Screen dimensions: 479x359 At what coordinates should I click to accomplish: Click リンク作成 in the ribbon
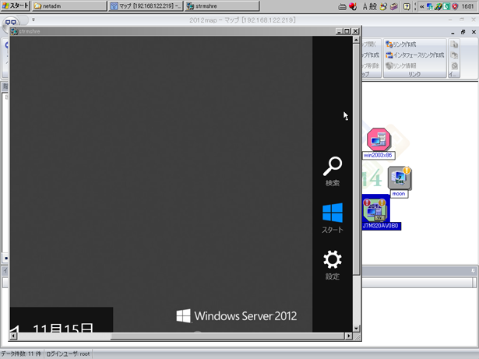(401, 44)
